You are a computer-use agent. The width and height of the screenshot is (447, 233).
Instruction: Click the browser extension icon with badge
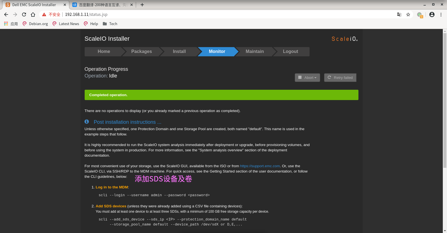click(420, 15)
